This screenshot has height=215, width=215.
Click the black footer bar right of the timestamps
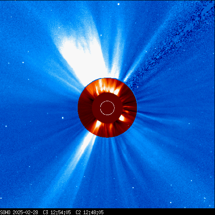(x=159, y=212)
